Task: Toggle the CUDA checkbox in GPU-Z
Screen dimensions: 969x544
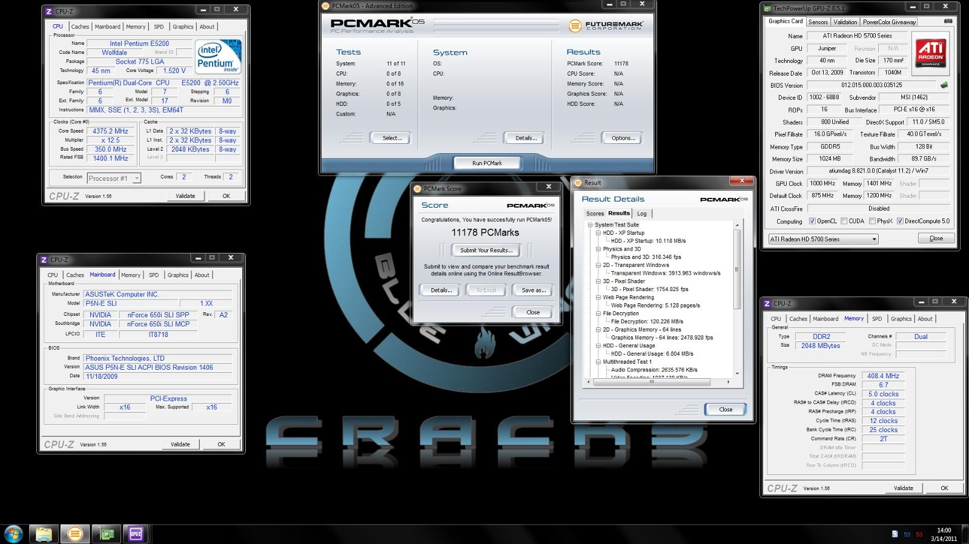Action: [x=844, y=221]
